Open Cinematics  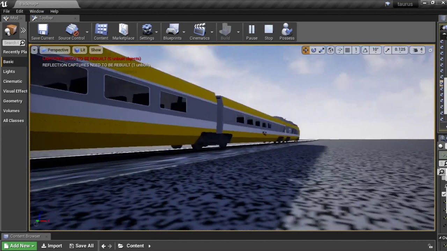click(199, 32)
